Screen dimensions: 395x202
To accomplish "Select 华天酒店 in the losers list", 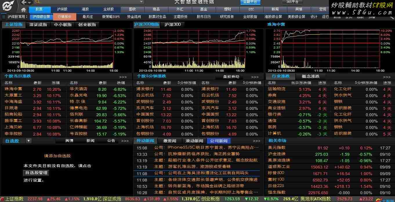I will pyautogui.click(x=78, y=89).
